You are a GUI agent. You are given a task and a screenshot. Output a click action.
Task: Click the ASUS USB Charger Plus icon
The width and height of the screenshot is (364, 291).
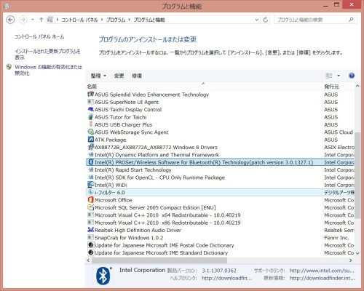pyautogui.click(x=90, y=124)
